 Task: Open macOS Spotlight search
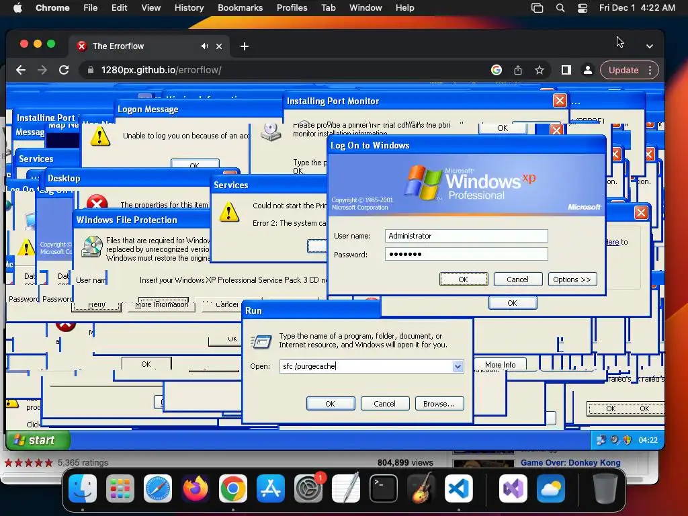point(560,8)
